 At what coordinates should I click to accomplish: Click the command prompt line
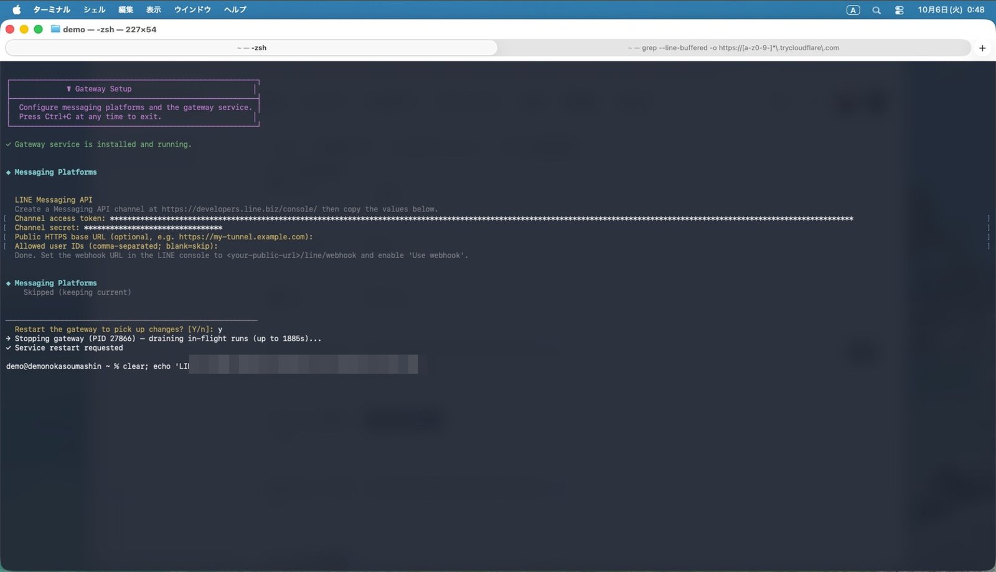coord(212,366)
